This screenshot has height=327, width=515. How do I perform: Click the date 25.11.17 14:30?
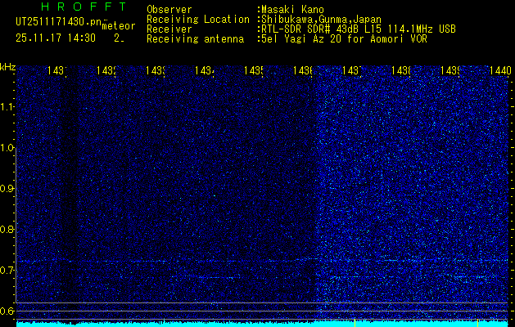(x=56, y=38)
